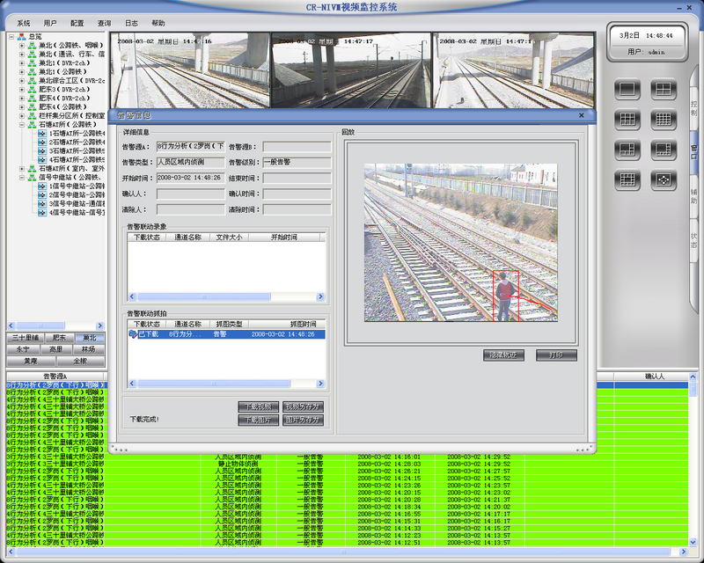Viewport: 704px width, 563px height.
Task: Click the 林场 station button
Action: point(89,349)
